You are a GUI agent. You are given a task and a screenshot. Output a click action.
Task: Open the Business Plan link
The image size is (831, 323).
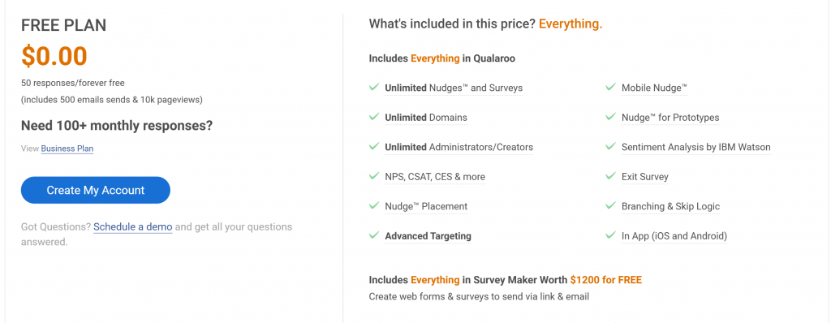point(67,149)
